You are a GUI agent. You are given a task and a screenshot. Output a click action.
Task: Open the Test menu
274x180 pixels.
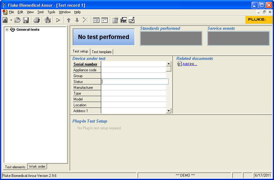40,12
